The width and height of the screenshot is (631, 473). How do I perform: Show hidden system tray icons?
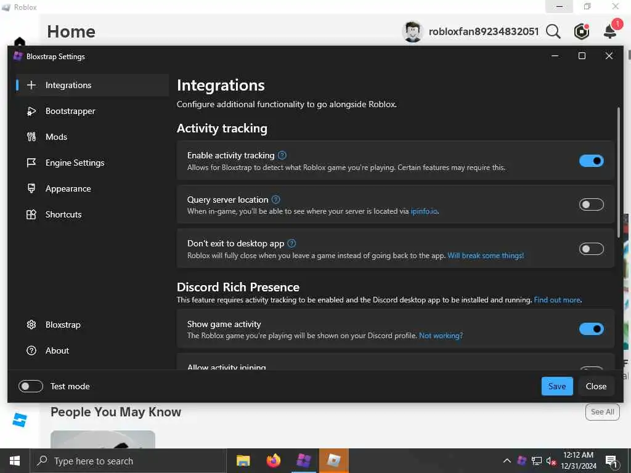[x=507, y=461]
